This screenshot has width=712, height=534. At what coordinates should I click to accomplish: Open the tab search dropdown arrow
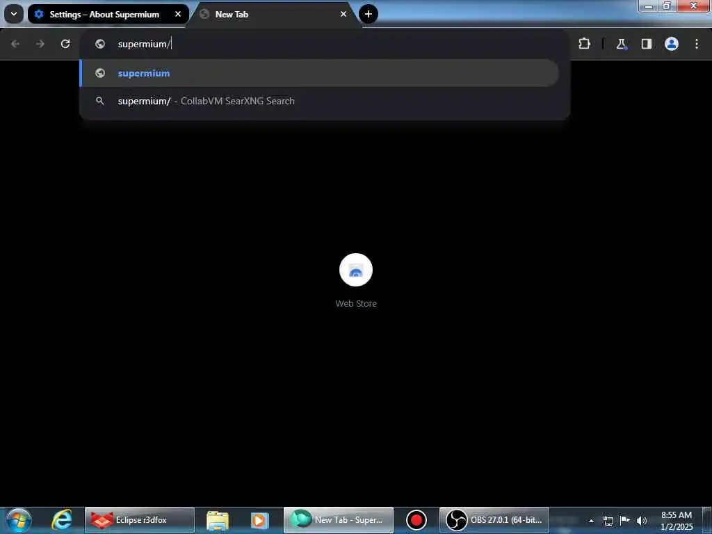[14, 14]
